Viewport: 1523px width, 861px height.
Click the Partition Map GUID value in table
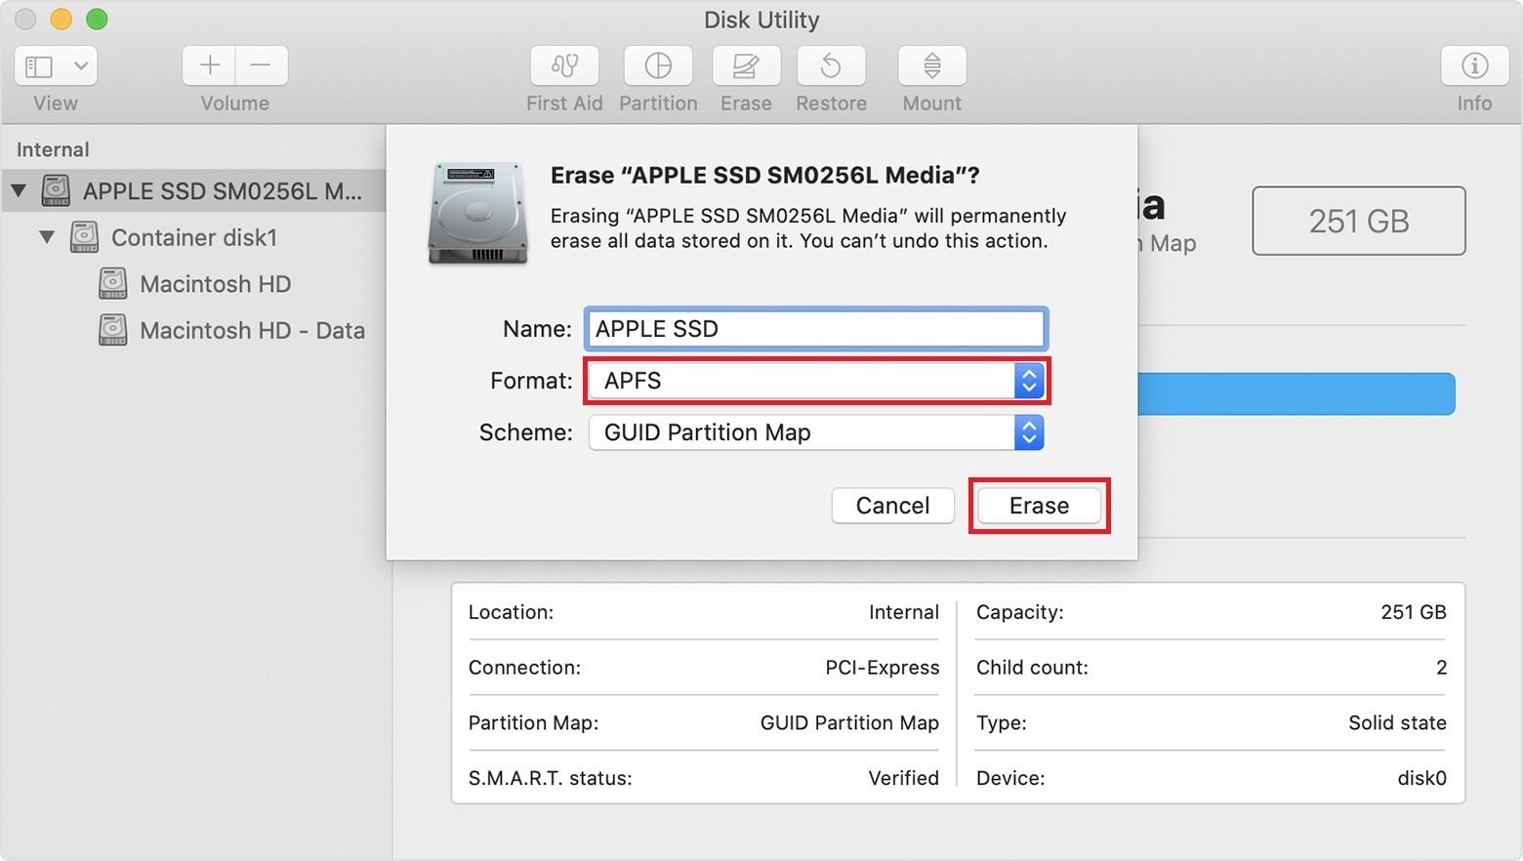tap(849, 722)
